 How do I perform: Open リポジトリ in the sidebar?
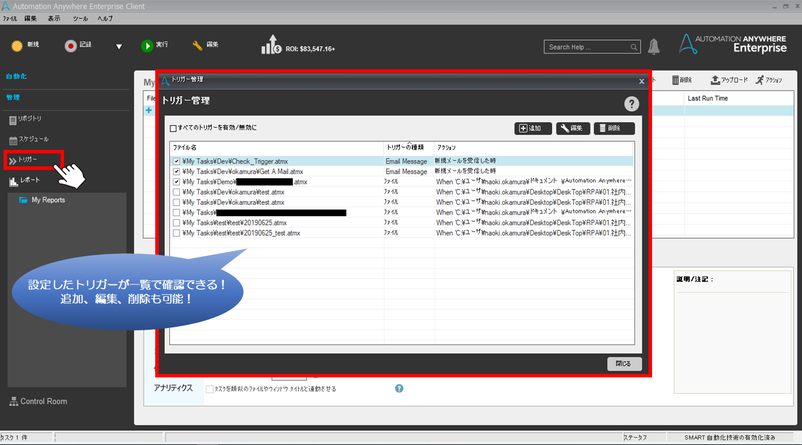click(25, 119)
